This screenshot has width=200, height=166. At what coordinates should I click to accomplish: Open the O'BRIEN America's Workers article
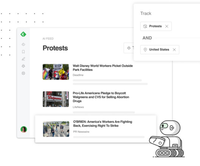click(x=103, y=124)
